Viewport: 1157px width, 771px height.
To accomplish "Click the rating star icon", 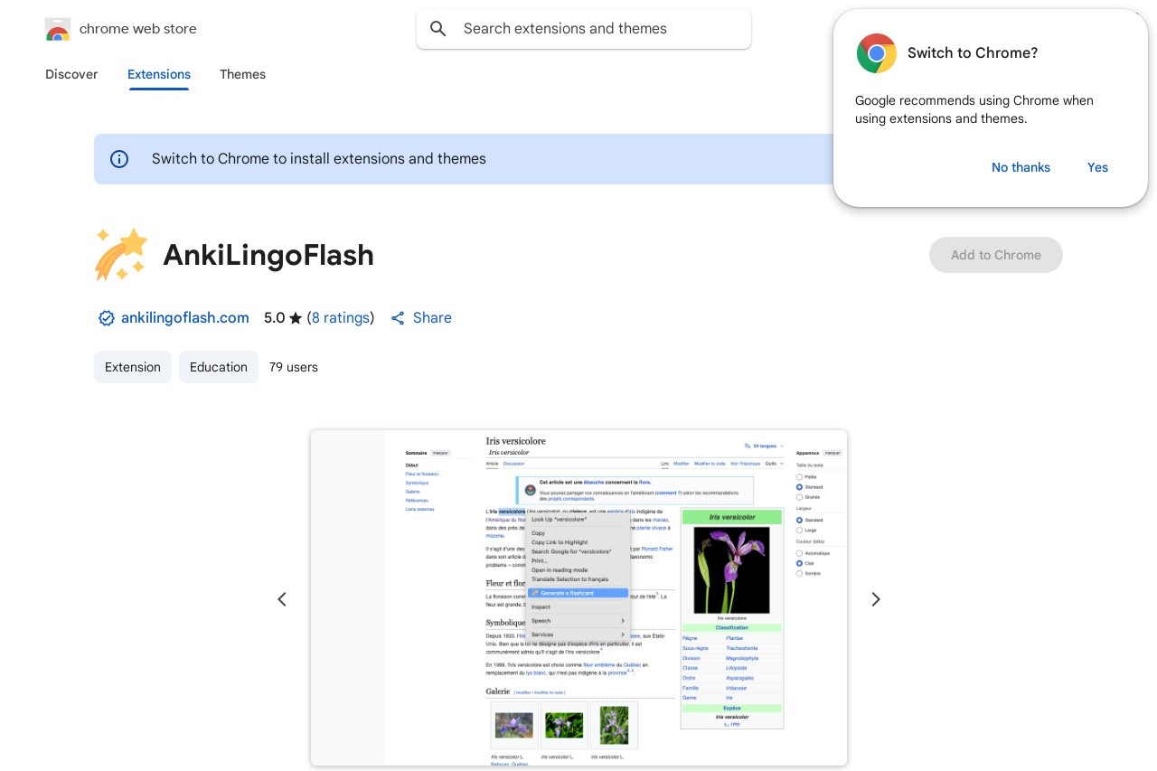I will 296,318.
